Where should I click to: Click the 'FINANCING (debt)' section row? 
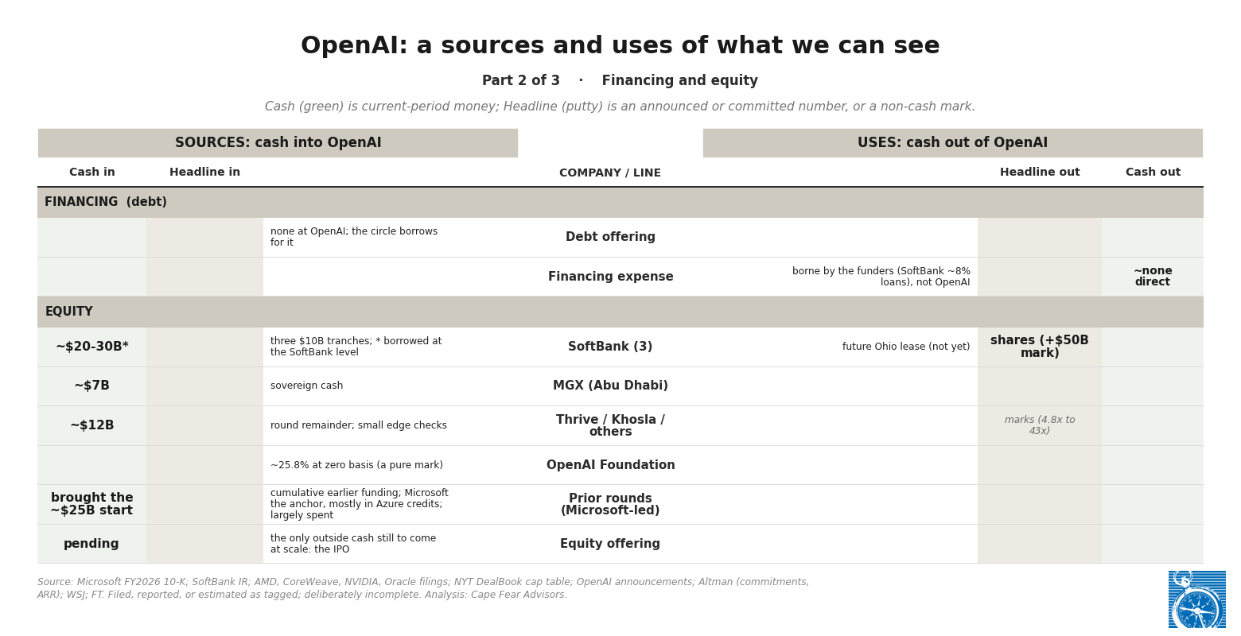(620, 203)
